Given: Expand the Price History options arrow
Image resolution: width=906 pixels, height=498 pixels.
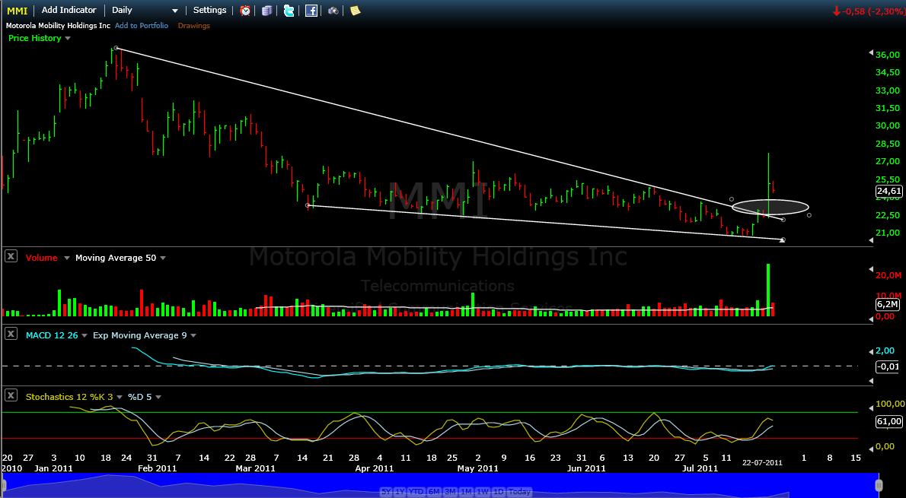Looking at the screenshot, I should point(68,39).
